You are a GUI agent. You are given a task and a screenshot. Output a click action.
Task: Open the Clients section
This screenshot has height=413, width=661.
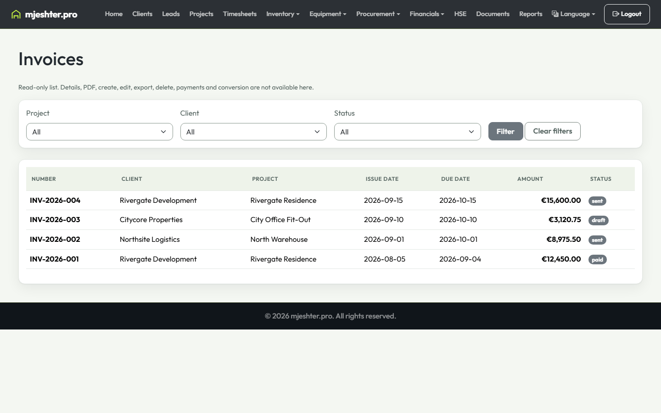[x=142, y=14]
